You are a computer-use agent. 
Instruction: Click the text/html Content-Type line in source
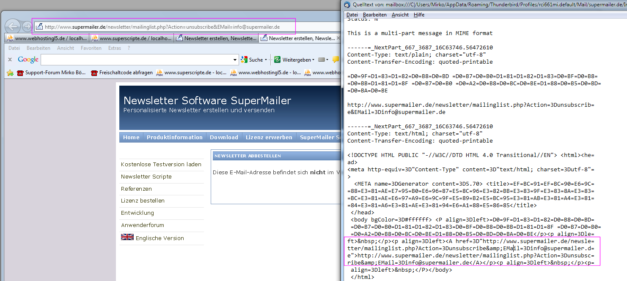415,133
